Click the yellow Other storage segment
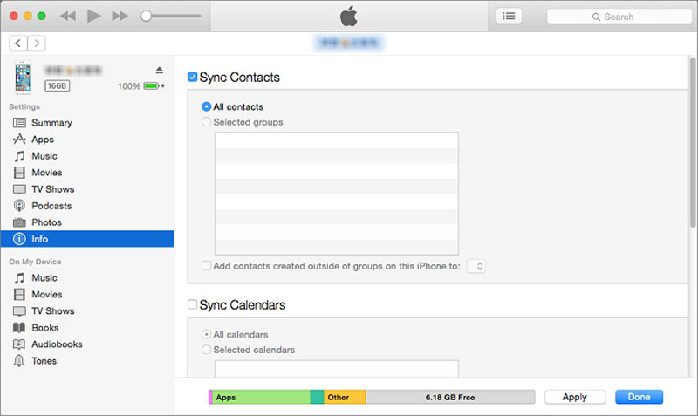The width and height of the screenshot is (698, 416). tap(345, 397)
